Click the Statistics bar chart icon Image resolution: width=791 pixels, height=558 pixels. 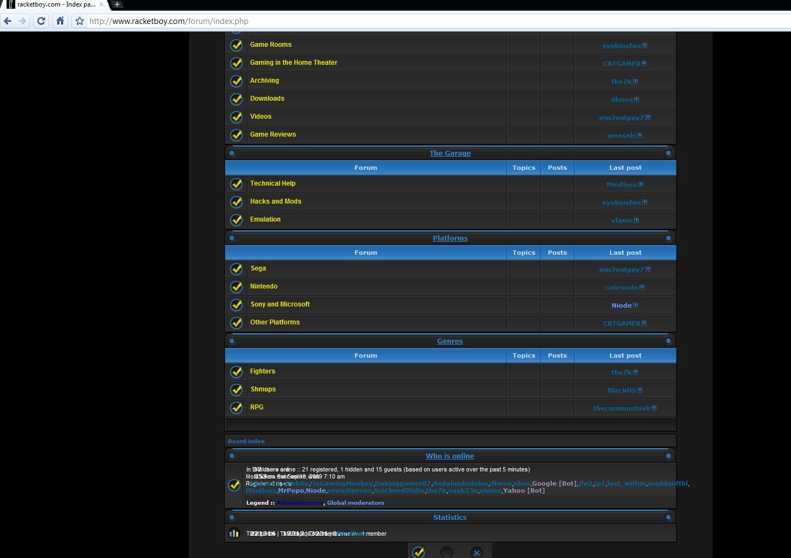(x=234, y=534)
